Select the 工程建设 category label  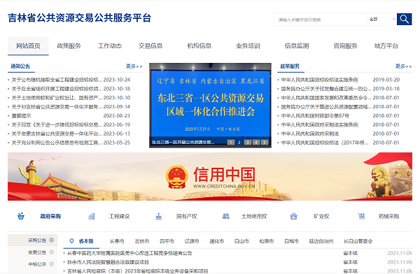(119, 216)
